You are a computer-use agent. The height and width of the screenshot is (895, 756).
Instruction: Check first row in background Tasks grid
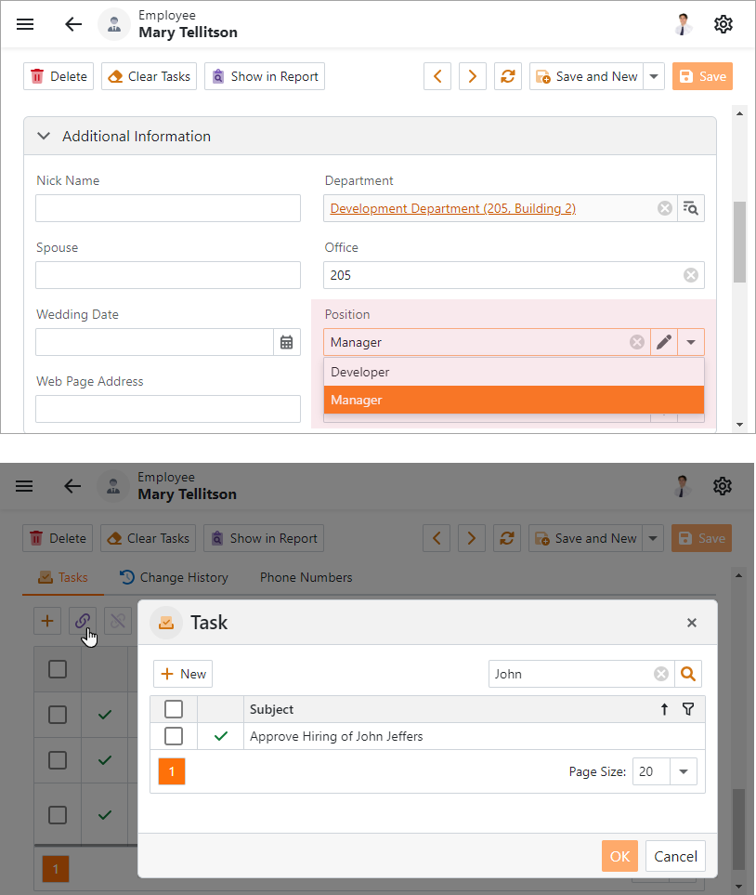(57, 715)
